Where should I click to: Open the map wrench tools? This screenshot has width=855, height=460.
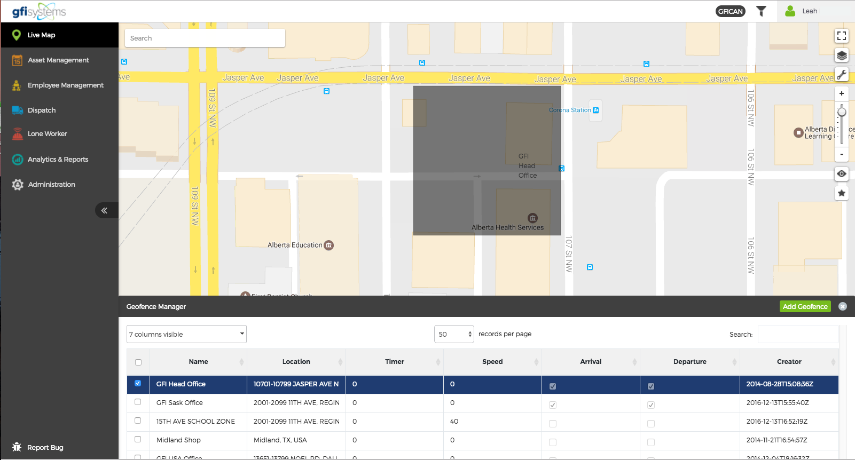842,75
